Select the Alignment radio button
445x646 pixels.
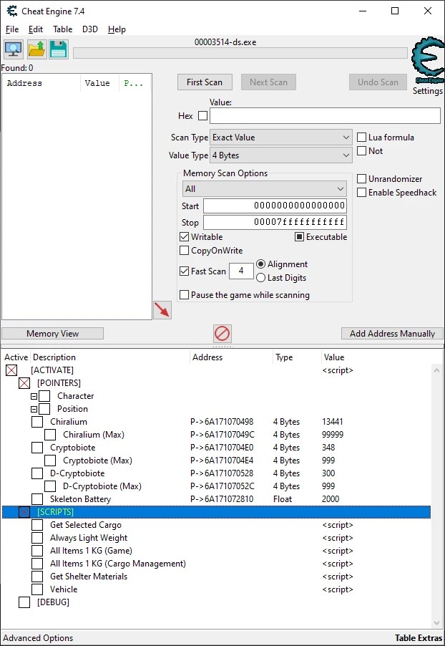point(260,264)
